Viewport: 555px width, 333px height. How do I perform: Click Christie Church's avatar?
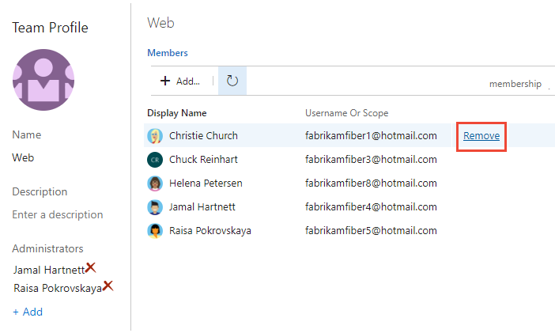[155, 136]
